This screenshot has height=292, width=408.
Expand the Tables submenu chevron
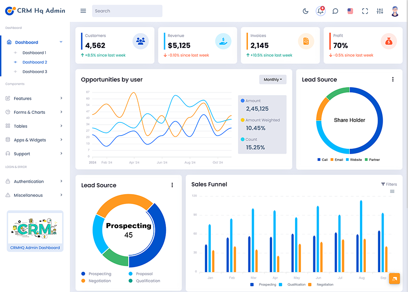(x=61, y=126)
